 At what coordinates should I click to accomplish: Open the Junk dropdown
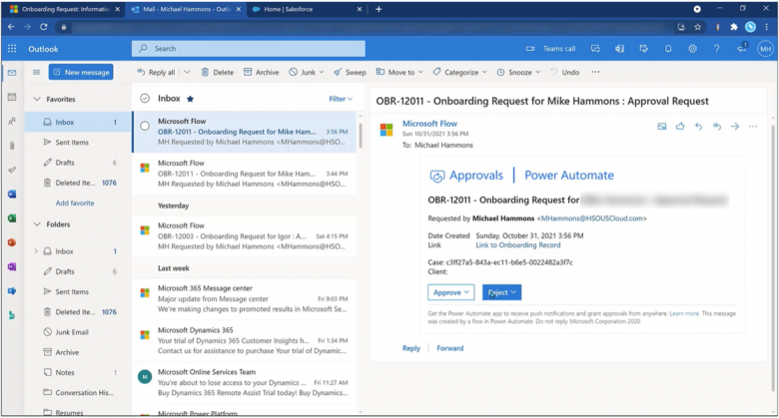pyautogui.click(x=307, y=73)
